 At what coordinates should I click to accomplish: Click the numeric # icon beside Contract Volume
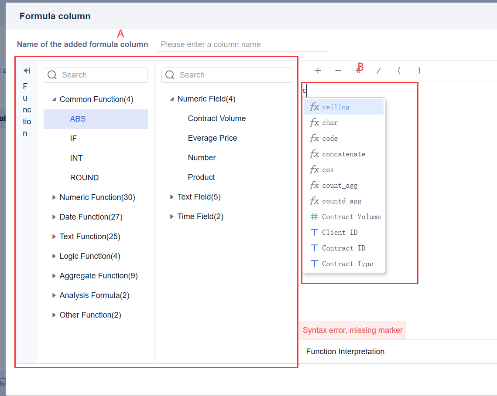coord(314,217)
